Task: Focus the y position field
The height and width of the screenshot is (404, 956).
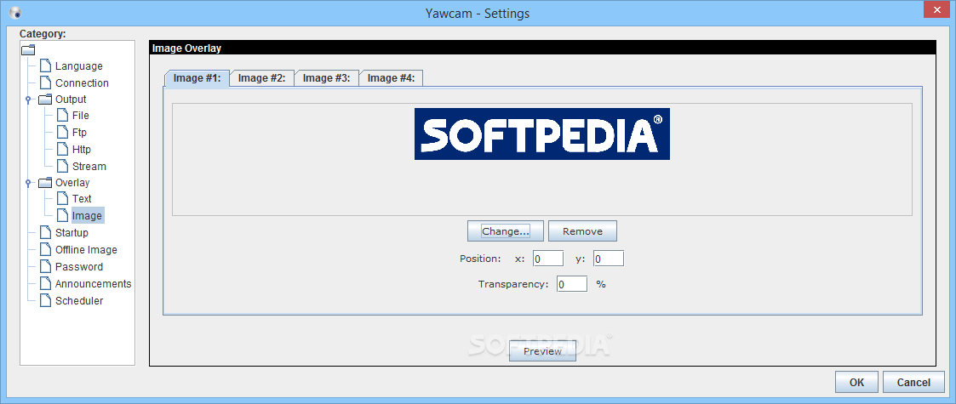Action: pyautogui.click(x=609, y=259)
